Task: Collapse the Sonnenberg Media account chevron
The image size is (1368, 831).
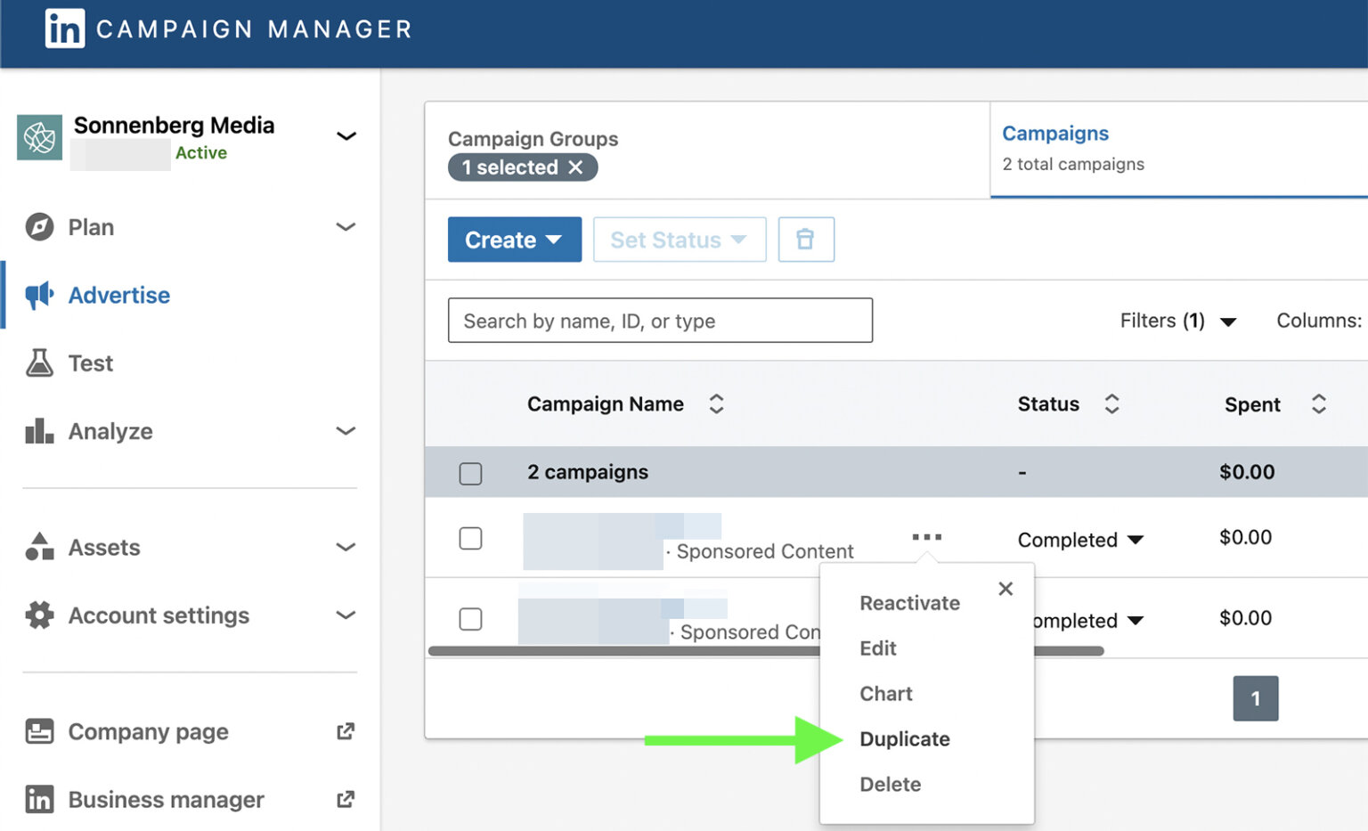Action: tap(346, 135)
